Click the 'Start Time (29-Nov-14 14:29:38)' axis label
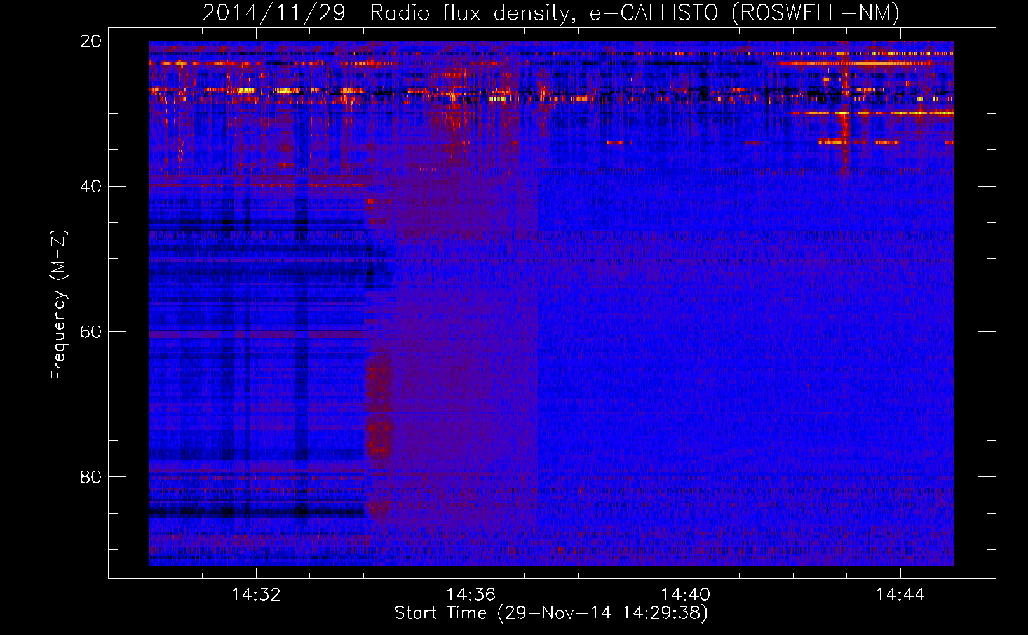 point(551,613)
